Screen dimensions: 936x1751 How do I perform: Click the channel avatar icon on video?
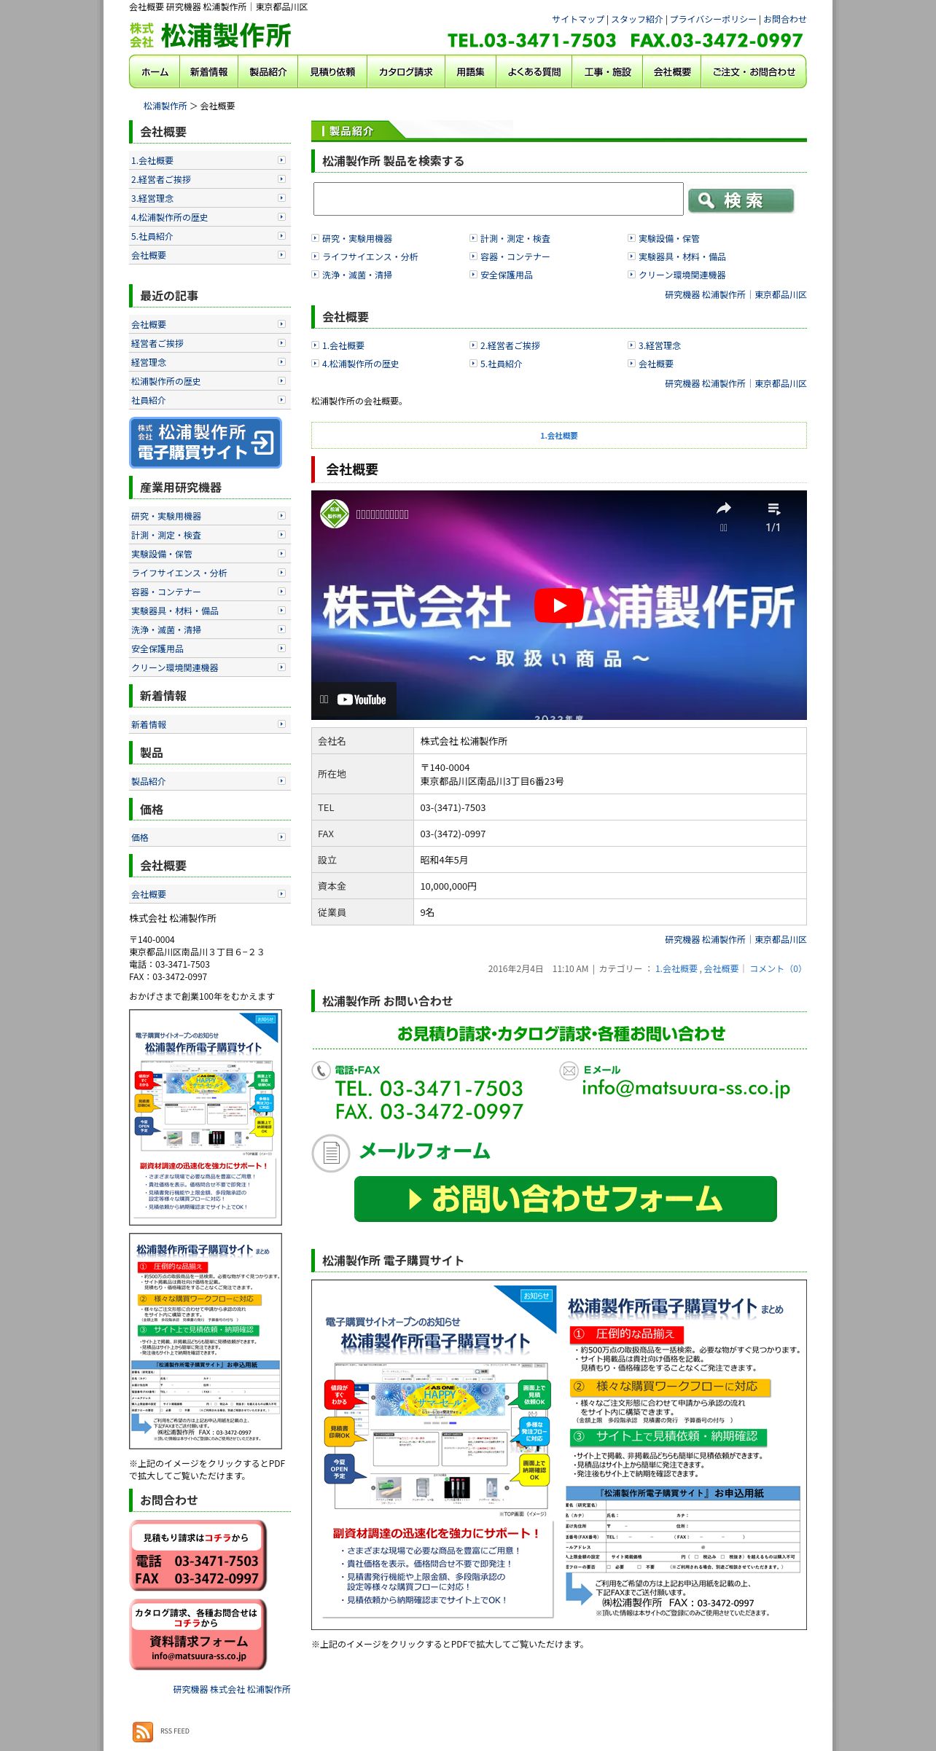tap(335, 514)
